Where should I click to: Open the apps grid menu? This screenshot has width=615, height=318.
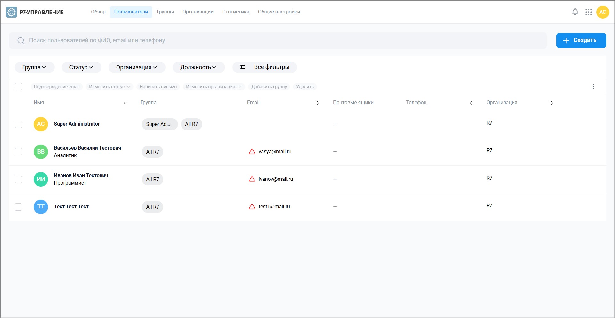[588, 12]
